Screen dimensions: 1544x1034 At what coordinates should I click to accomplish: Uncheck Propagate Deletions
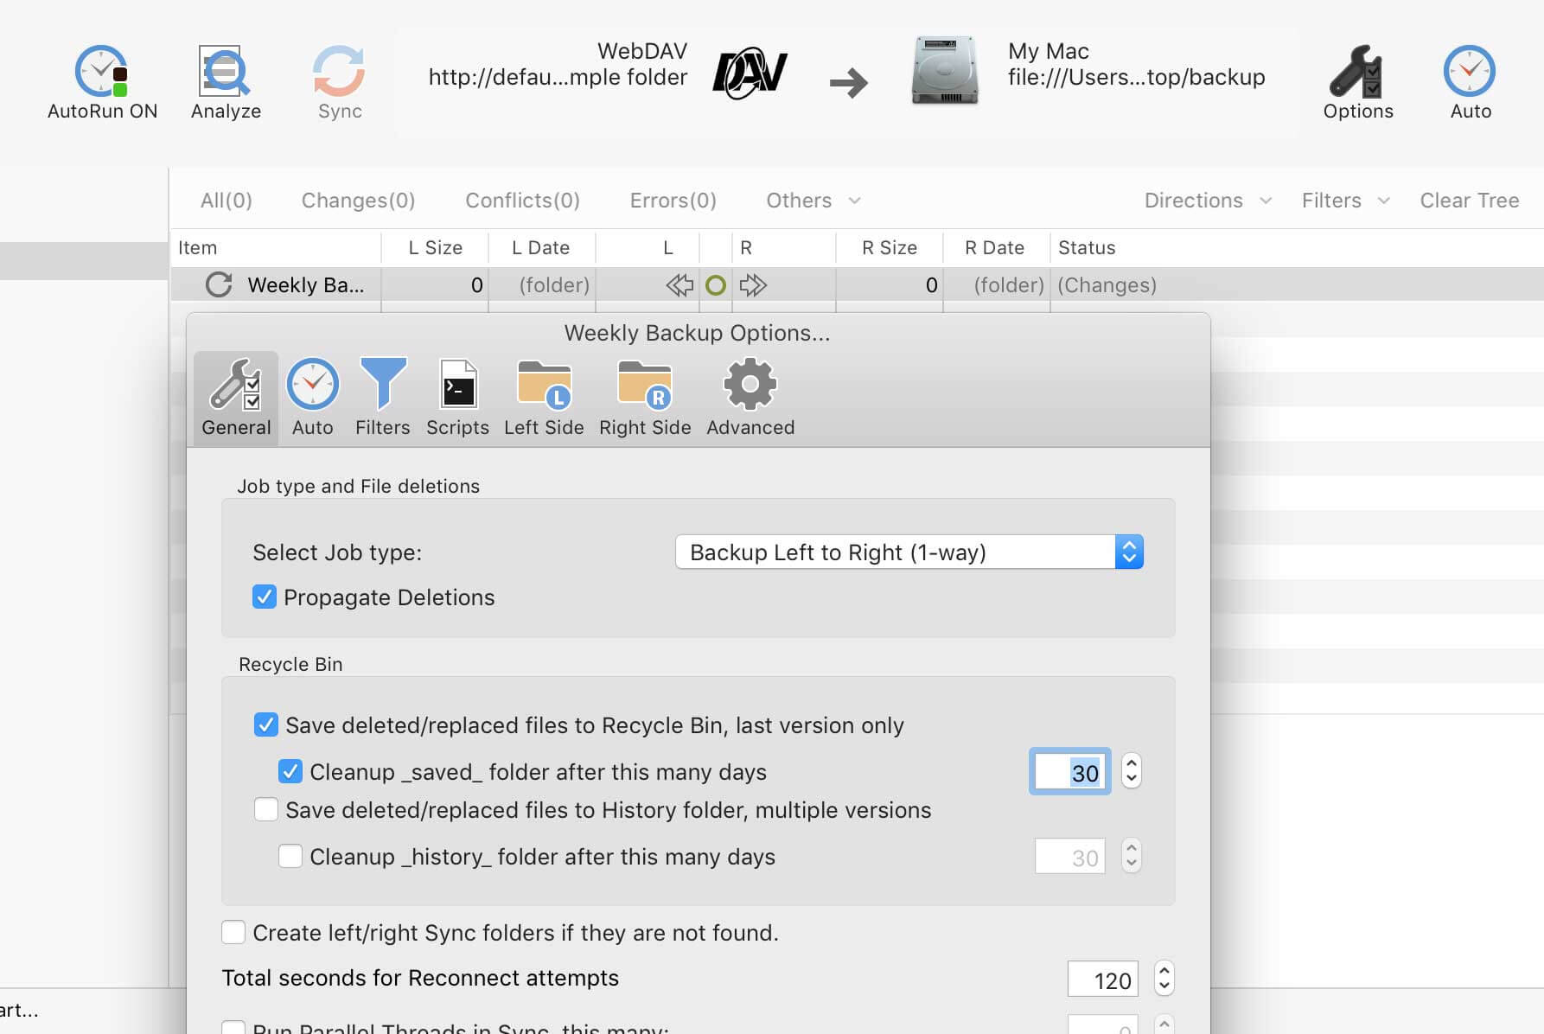(x=265, y=597)
